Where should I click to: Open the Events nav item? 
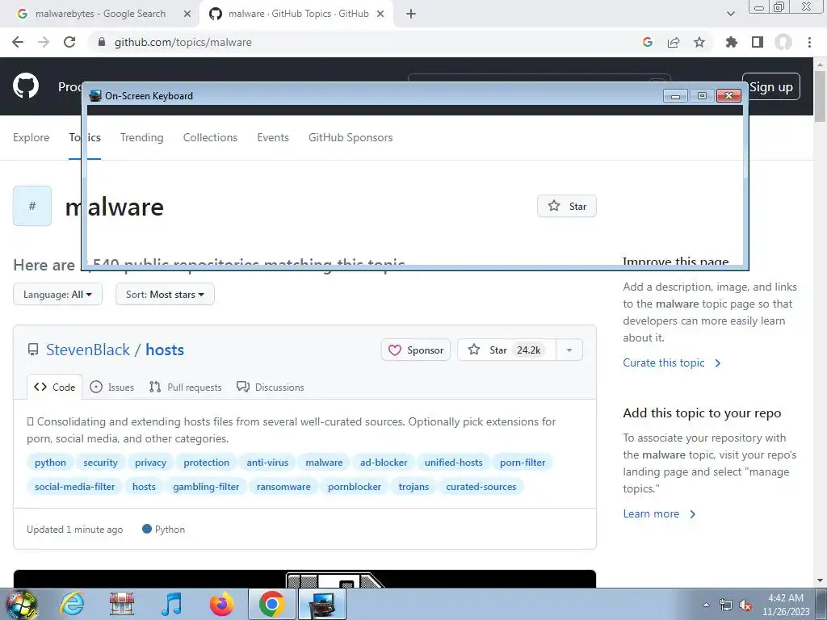coord(273,137)
